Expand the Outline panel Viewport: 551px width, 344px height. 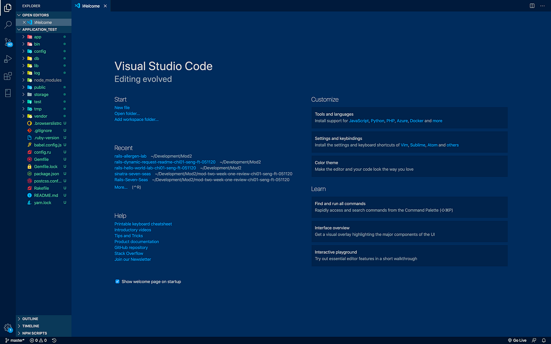click(44, 319)
